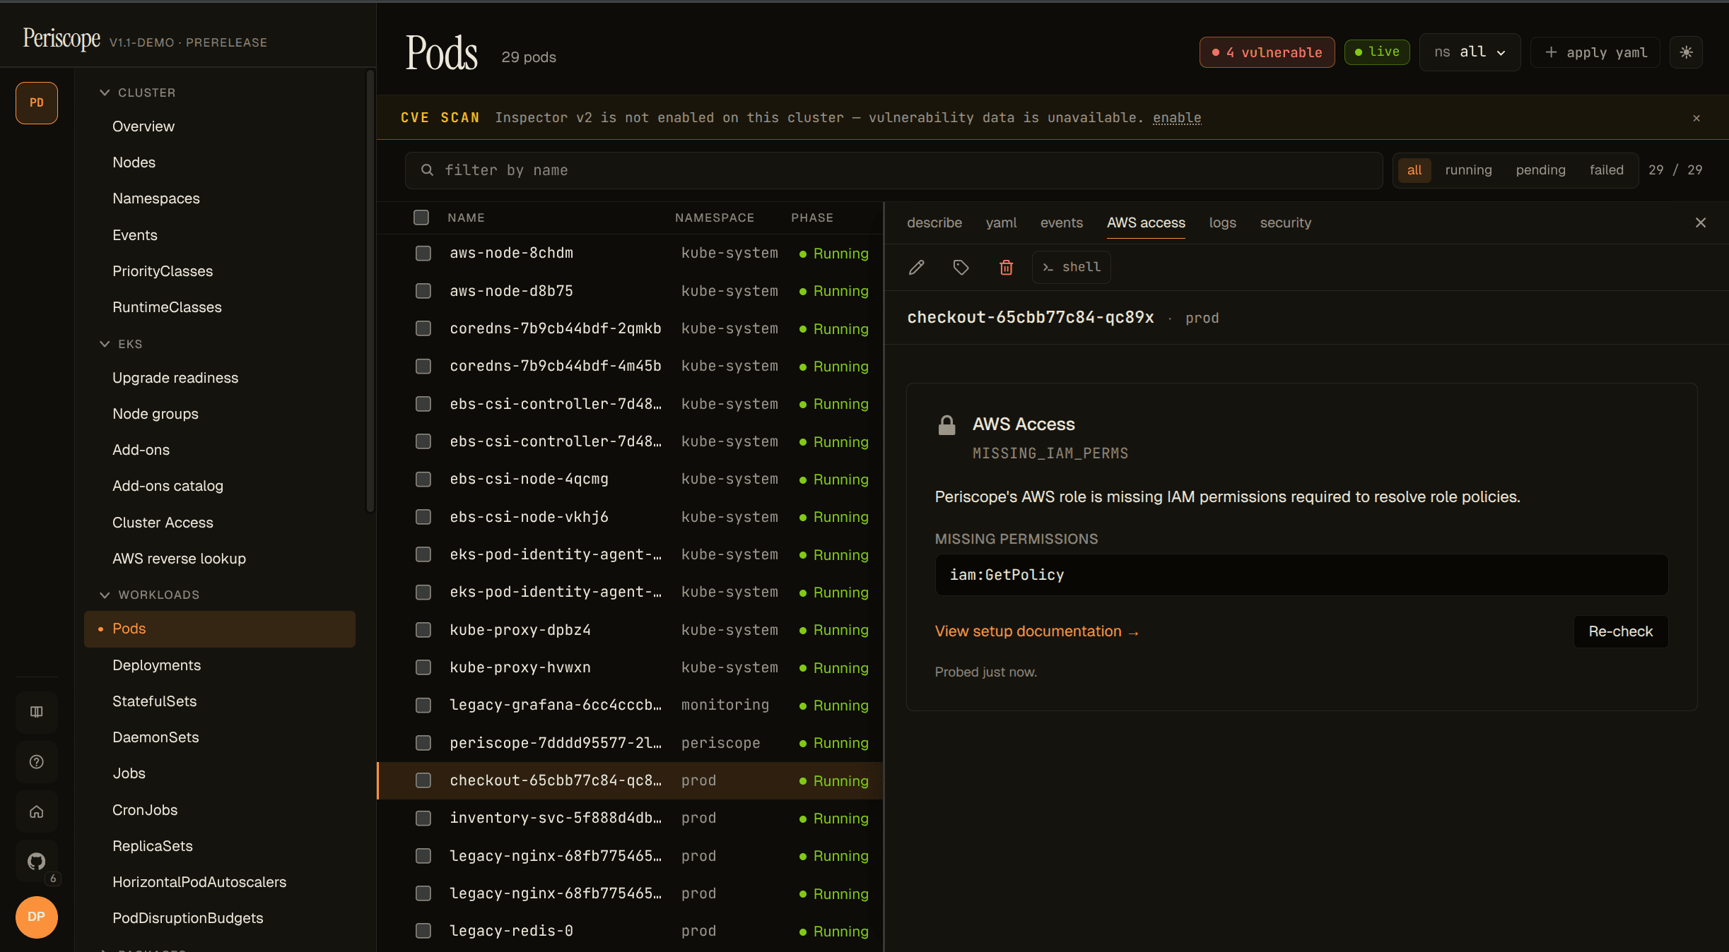This screenshot has width=1729, height=952.
Task: Click the Periscope logo
Action: 61,39
